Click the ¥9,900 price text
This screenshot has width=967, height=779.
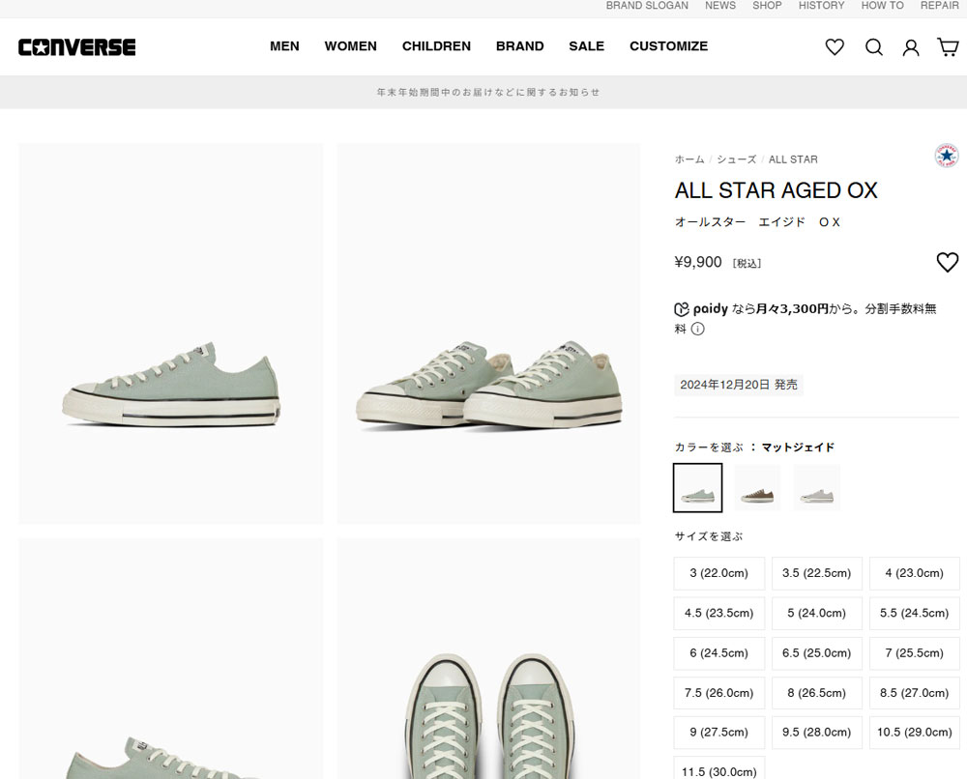[698, 262]
